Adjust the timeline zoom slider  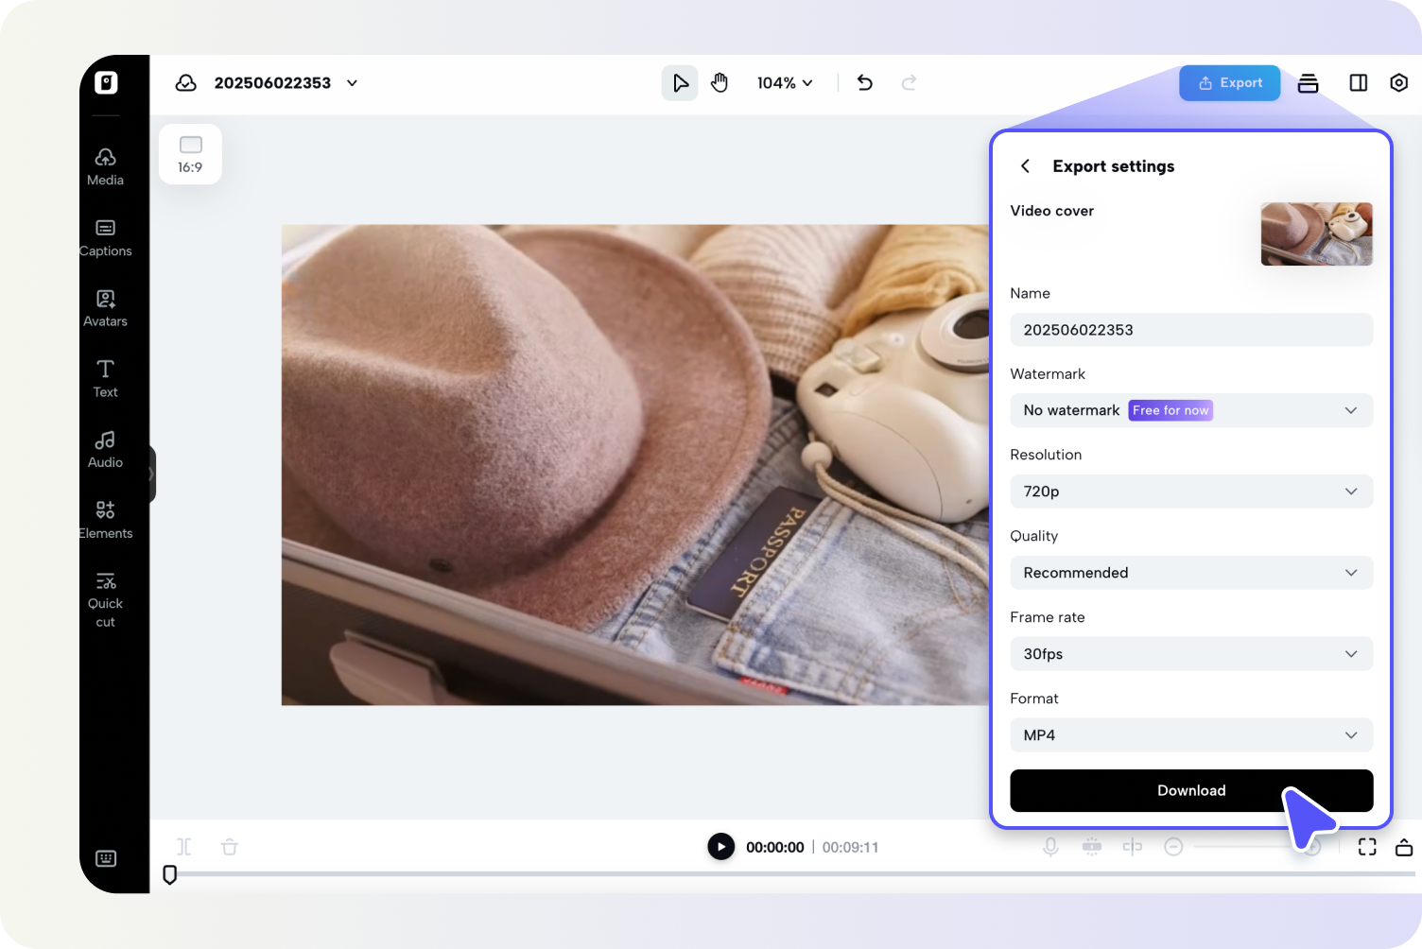point(1243,847)
